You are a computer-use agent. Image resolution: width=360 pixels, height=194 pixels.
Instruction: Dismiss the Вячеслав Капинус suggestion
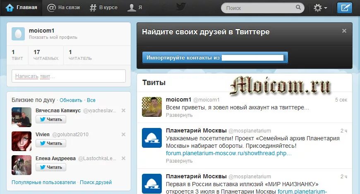(x=123, y=110)
